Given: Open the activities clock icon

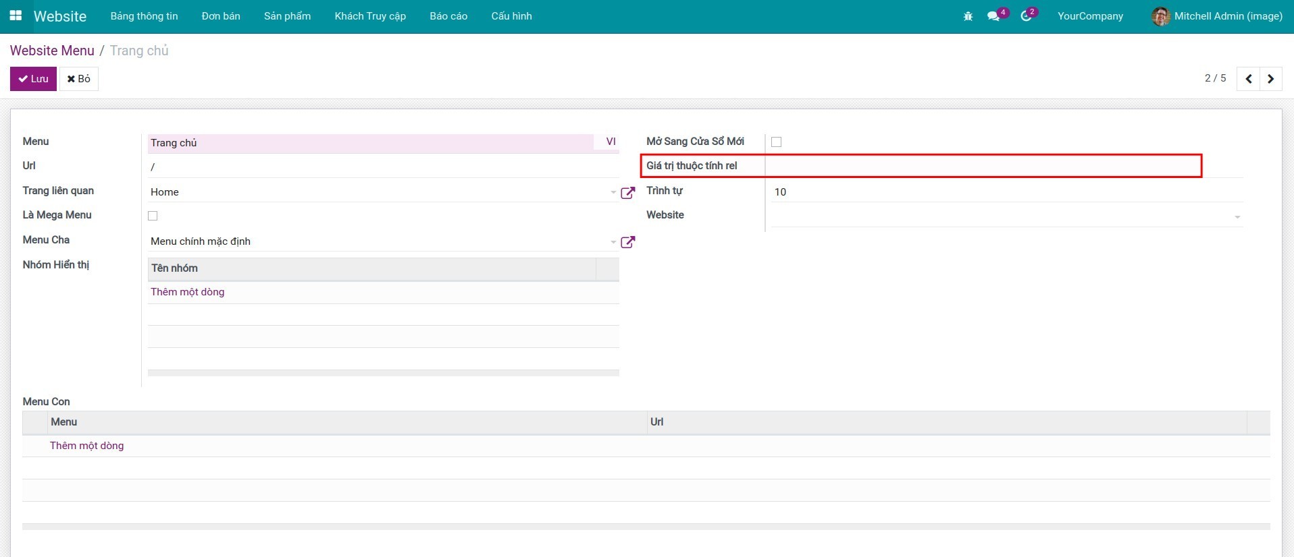Looking at the screenshot, I should tap(1026, 16).
